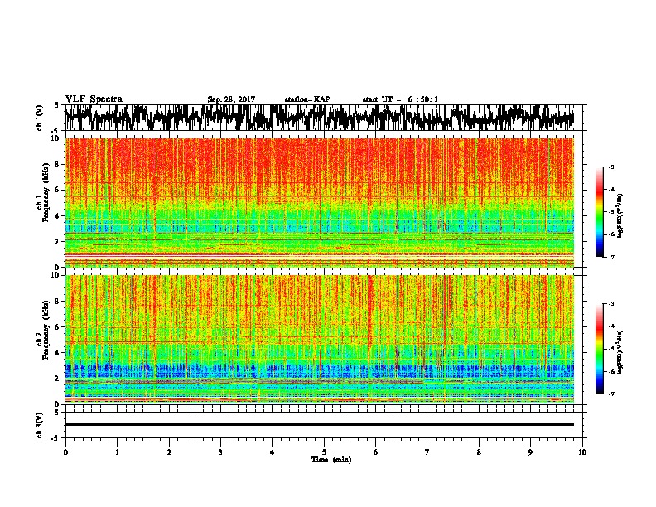Click inside the ch.1 spectrogram panel
The height and width of the screenshot is (507, 656).
point(320,202)
